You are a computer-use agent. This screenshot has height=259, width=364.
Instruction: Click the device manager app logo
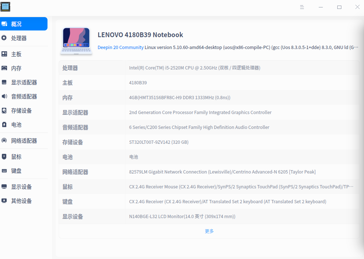[5, 7]
